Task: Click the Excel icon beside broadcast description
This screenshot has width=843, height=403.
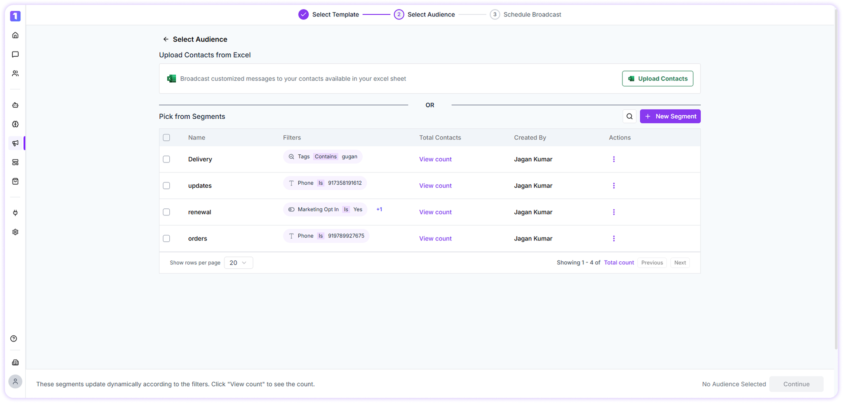Action: click(171, 78)
